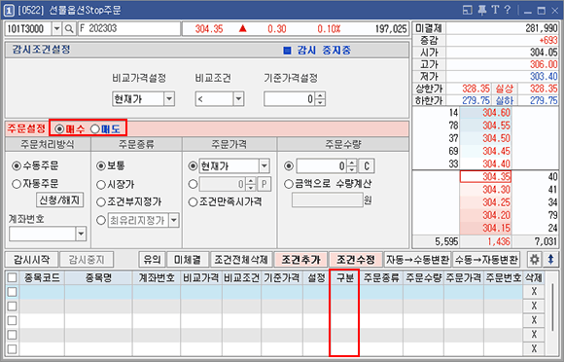Open the comparison condition '<' dropdown
This screenshot has width=564, height=362.
(x=238, y=98)
